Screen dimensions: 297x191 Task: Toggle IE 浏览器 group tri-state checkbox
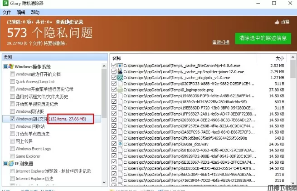point(6,163)
